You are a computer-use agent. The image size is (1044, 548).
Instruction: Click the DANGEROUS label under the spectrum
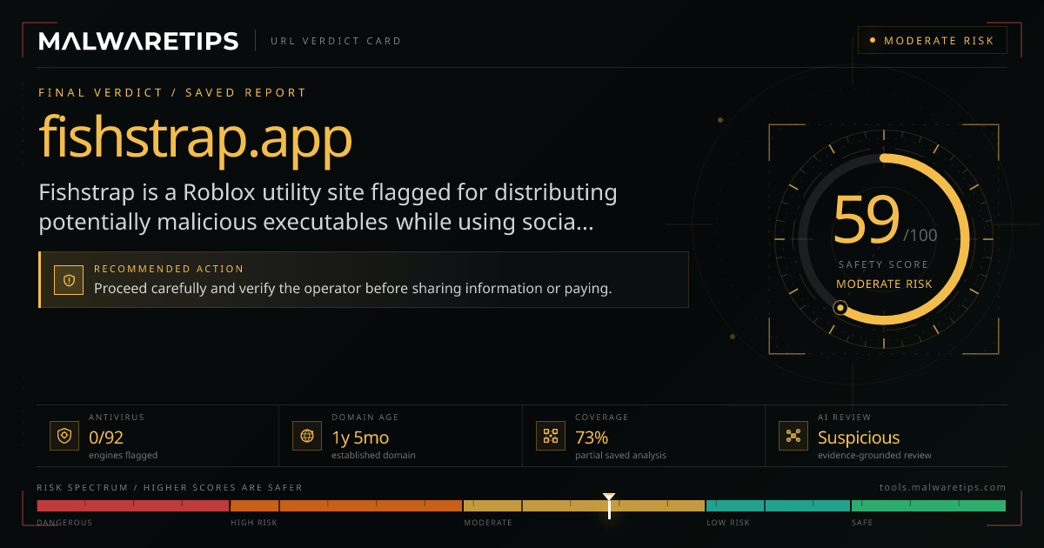[64, 523]
